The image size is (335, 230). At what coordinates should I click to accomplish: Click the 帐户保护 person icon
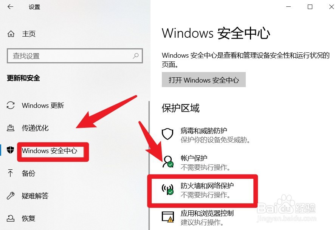tap(168, 162)
